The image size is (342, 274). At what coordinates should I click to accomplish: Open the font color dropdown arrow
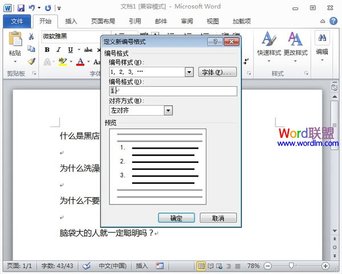point(88,62)
